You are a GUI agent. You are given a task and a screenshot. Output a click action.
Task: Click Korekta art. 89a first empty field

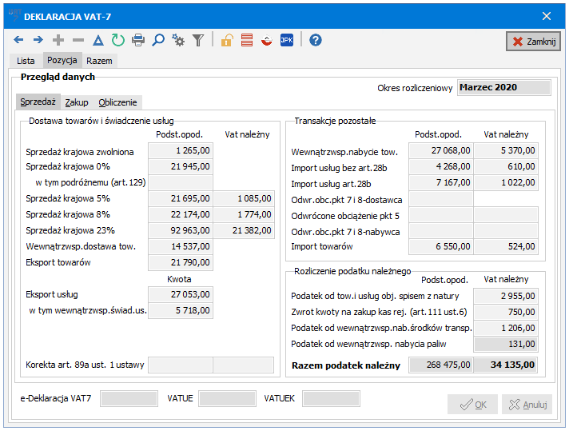[181, 365]
